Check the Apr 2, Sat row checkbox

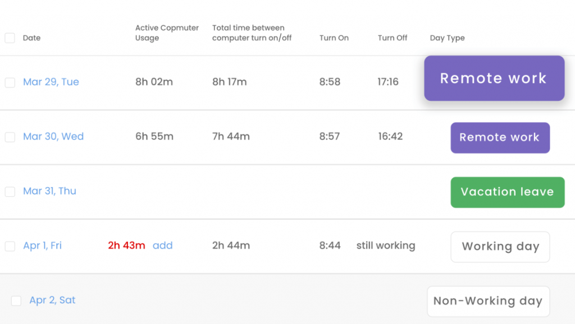point(16,301)
